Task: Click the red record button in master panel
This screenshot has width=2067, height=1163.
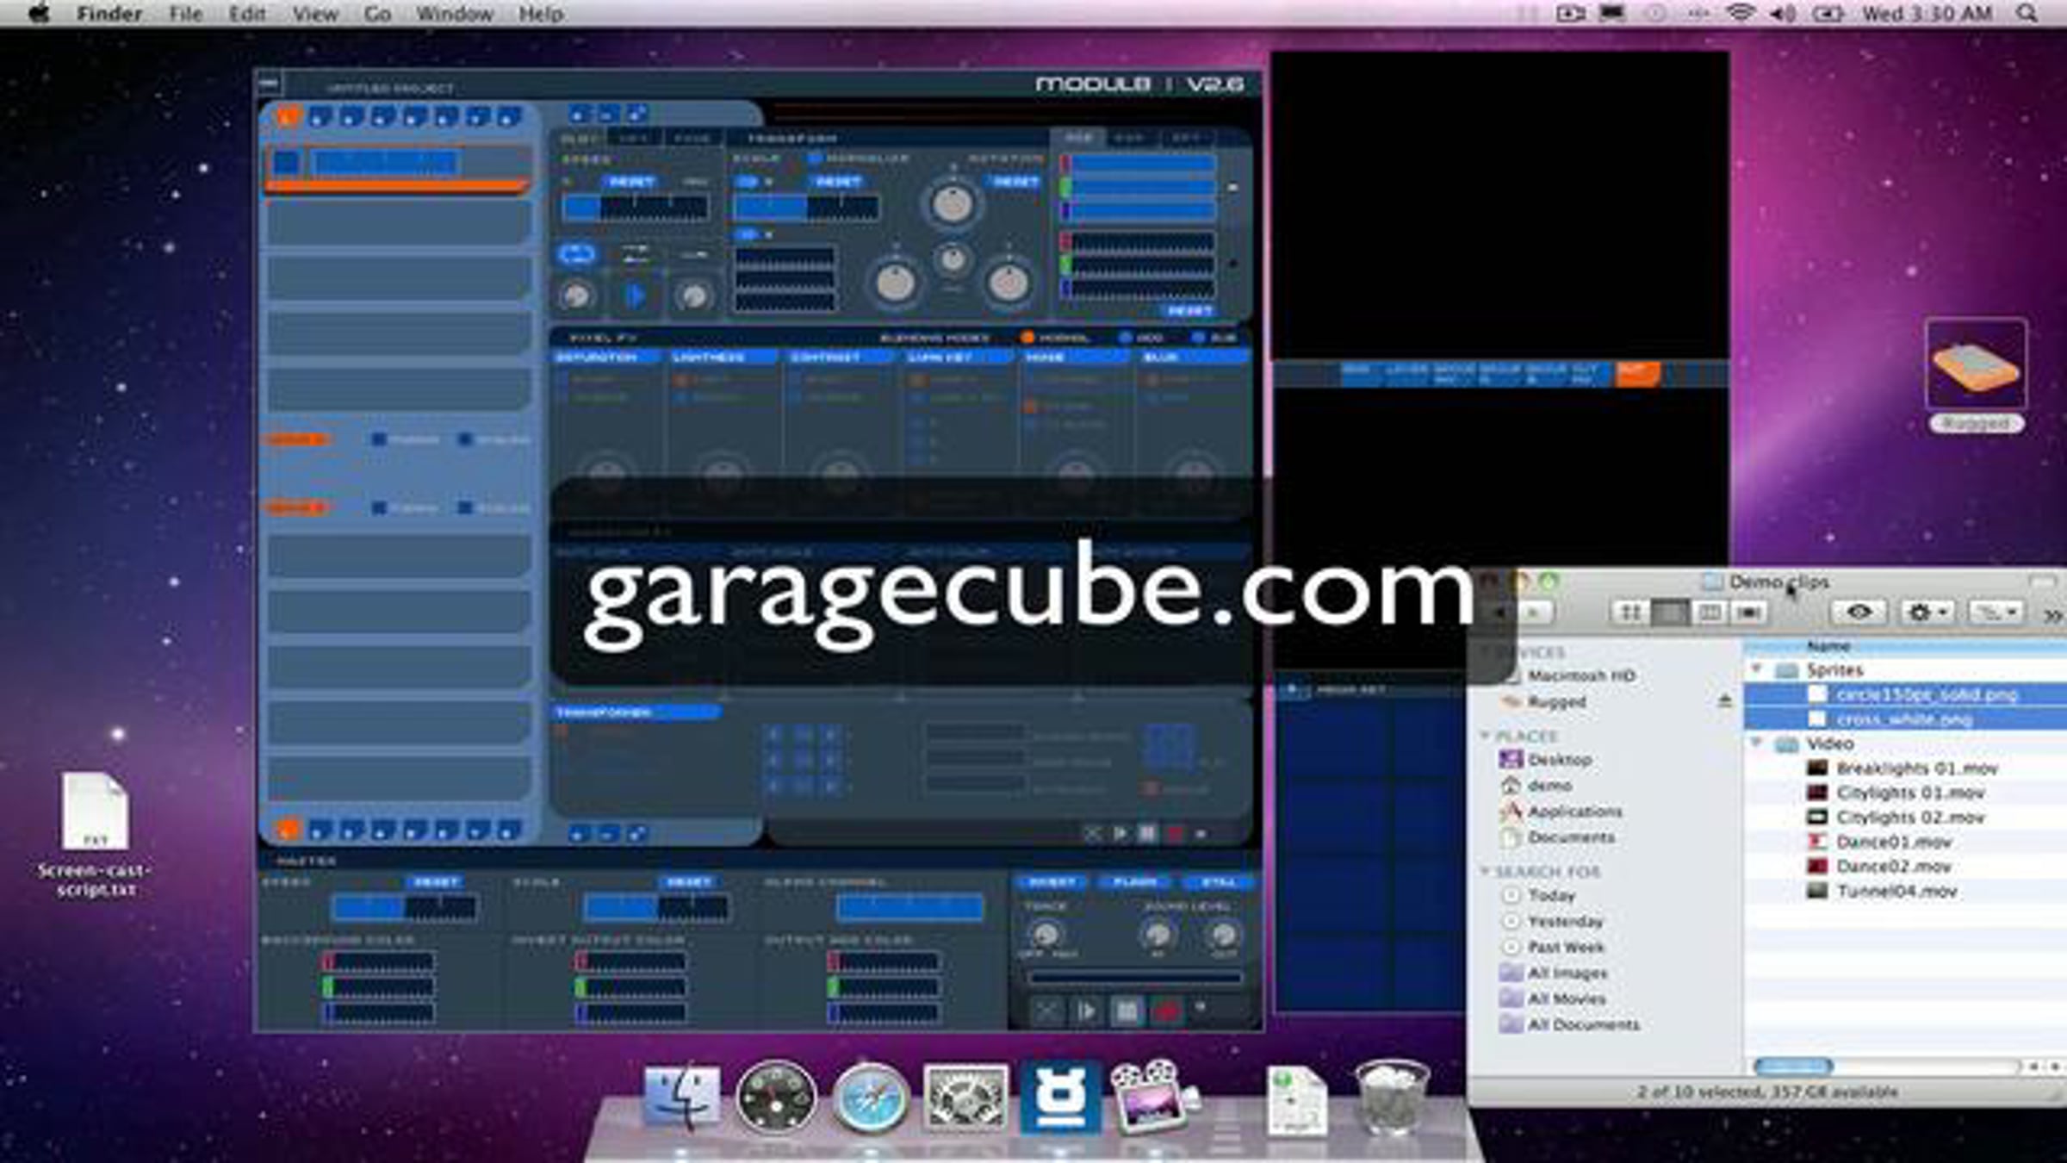Action: click(x=1166, y=1011)
